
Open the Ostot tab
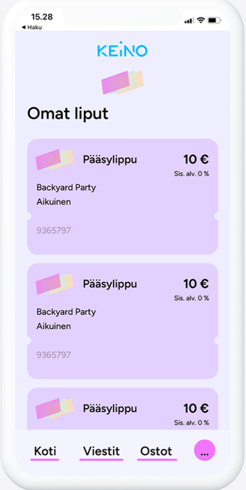[x=156, y=451]
